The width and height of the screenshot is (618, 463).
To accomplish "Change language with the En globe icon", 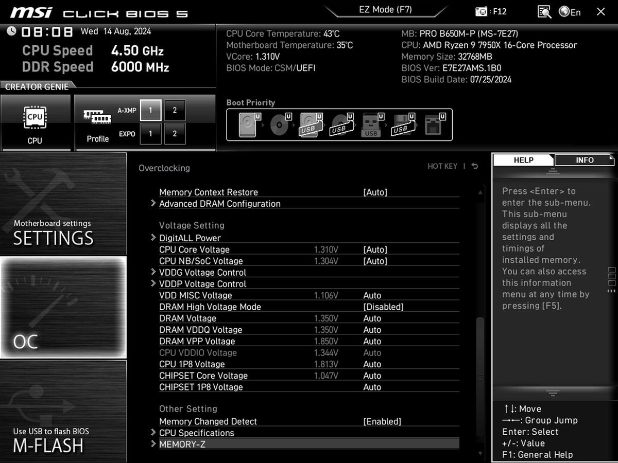I will (x=570, y=12).
